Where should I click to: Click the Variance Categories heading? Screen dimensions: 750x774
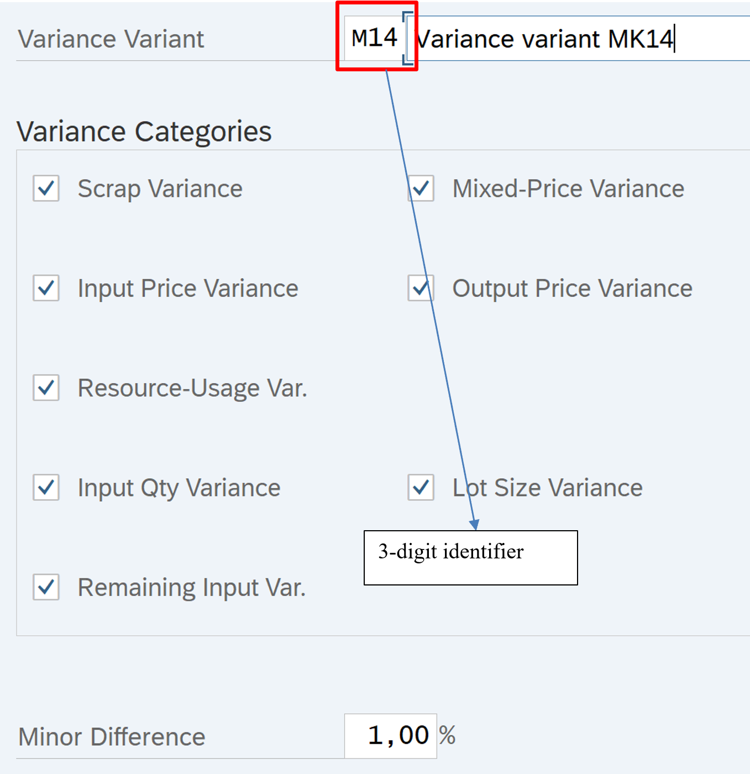click(x=144, y=132)
